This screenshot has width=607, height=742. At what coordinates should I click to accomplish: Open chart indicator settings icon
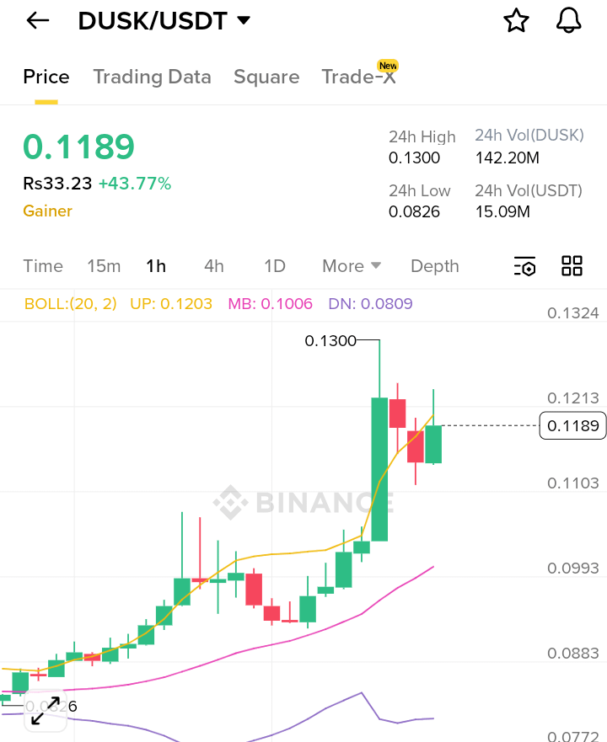[525, 266]
